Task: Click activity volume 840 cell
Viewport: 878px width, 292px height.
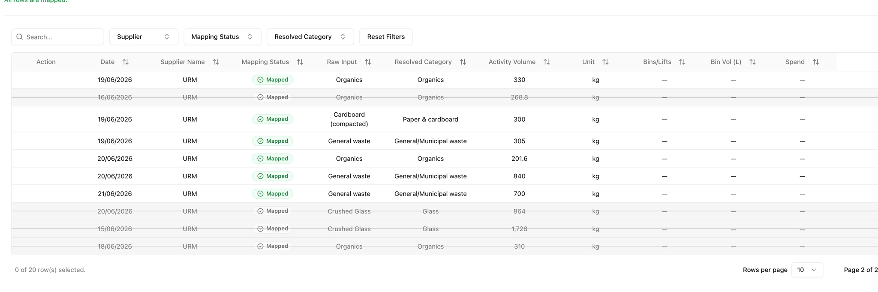Action: point(519,176)
